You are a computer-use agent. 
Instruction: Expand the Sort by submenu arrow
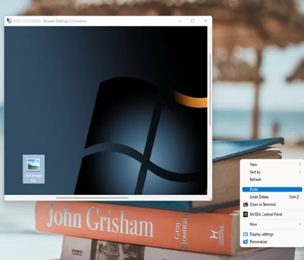click(x=300, y=172)
